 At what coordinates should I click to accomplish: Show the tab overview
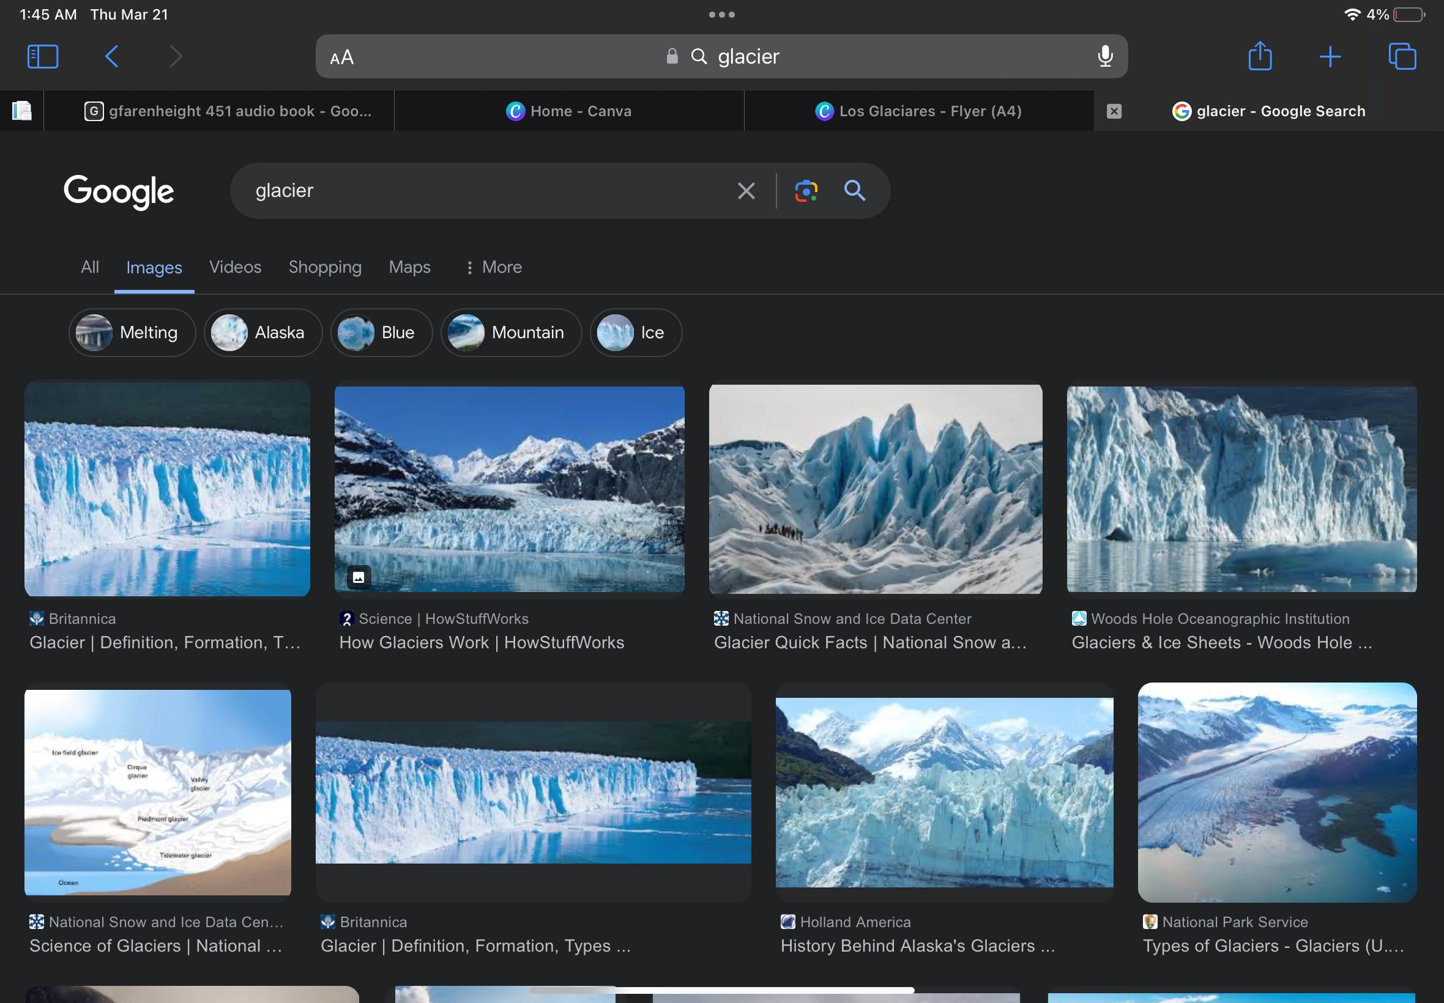1402,56
